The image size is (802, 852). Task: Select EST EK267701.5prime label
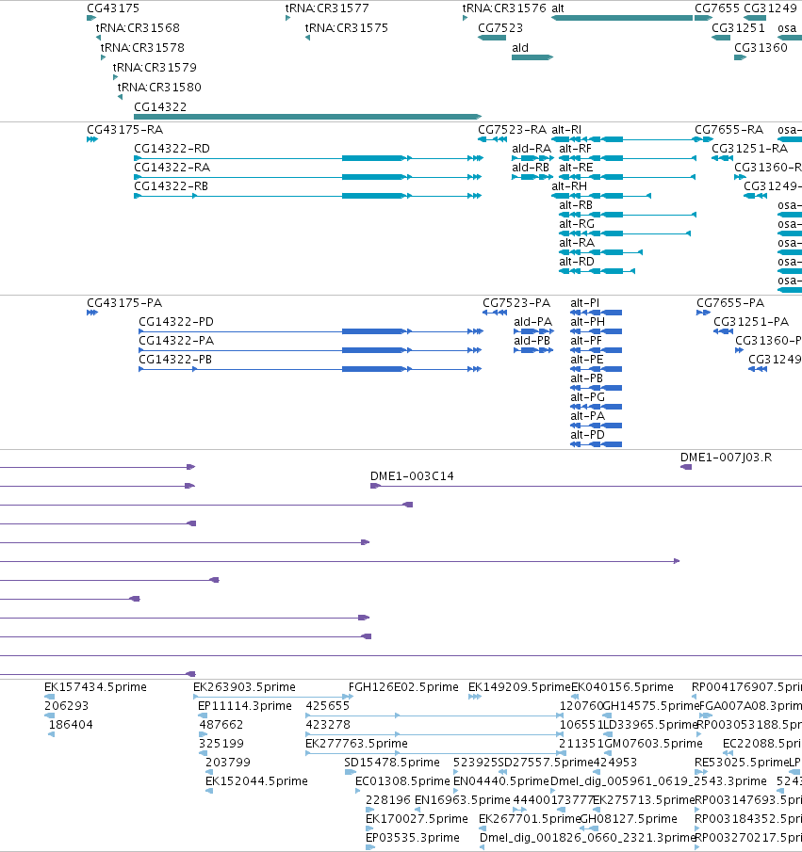pos(530,819)
